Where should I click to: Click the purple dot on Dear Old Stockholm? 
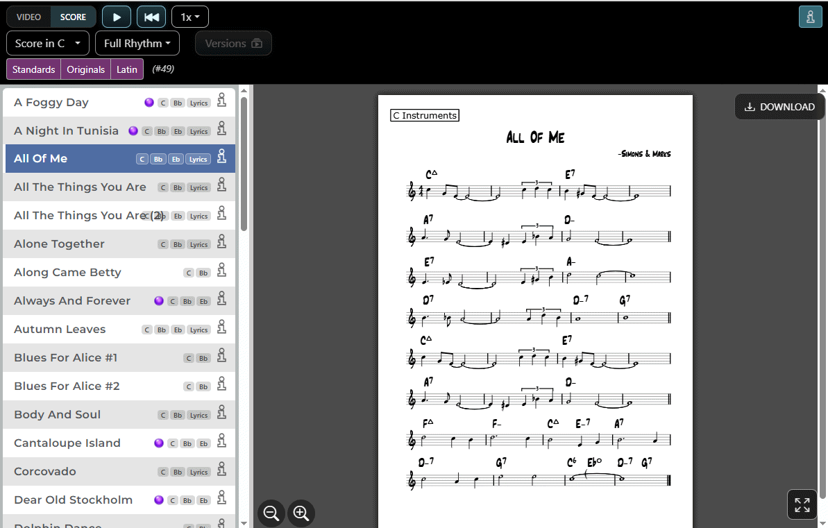[x=158, y=500]
